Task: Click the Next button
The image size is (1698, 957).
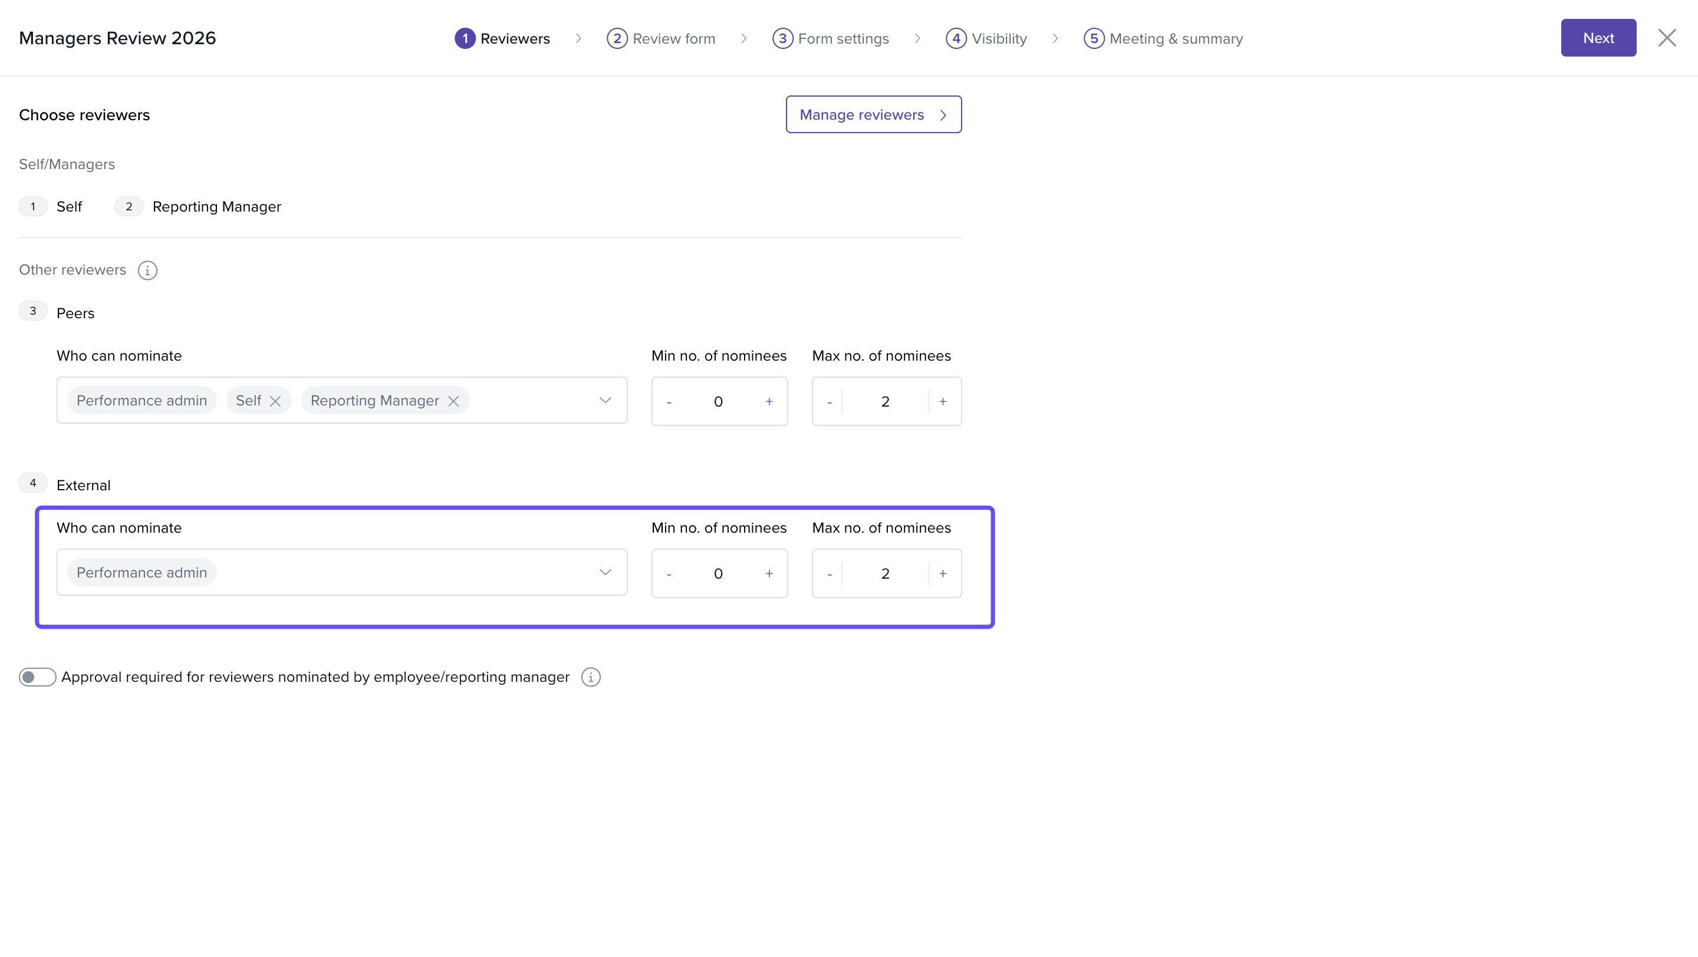Action: click(1598, 38)
